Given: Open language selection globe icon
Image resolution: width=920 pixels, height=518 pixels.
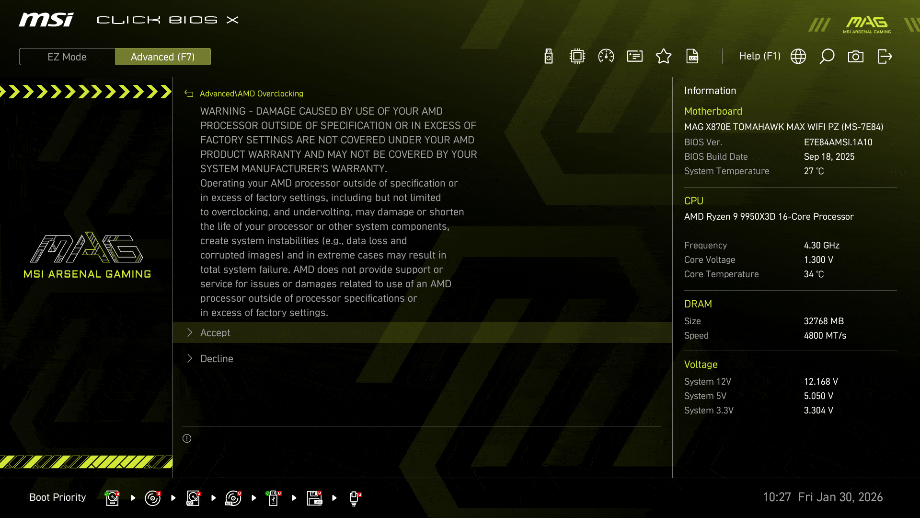Looking at the screenshot, I should coord(798,57).
